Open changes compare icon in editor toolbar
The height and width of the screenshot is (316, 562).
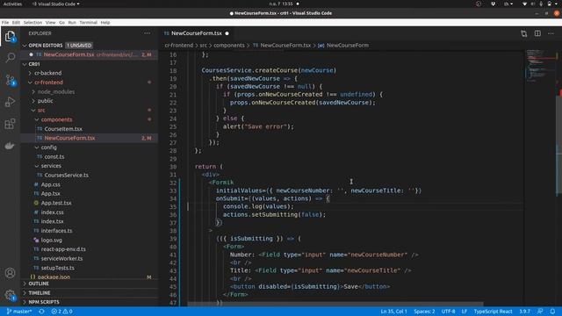click(x=524, y=33)
